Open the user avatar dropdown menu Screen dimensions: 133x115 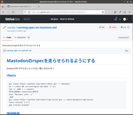coord(125,19)
